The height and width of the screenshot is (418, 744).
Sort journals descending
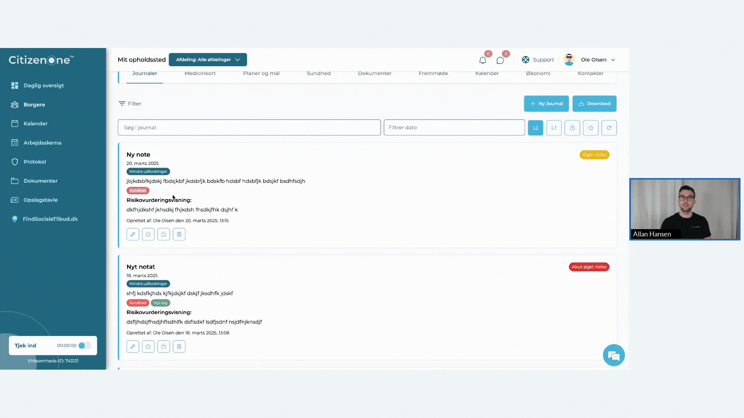pyautogui.click(x=536, y=128)
